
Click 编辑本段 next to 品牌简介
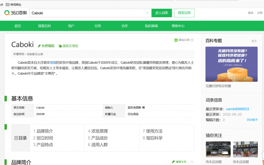pyautogui.click(x=179, y=162)
